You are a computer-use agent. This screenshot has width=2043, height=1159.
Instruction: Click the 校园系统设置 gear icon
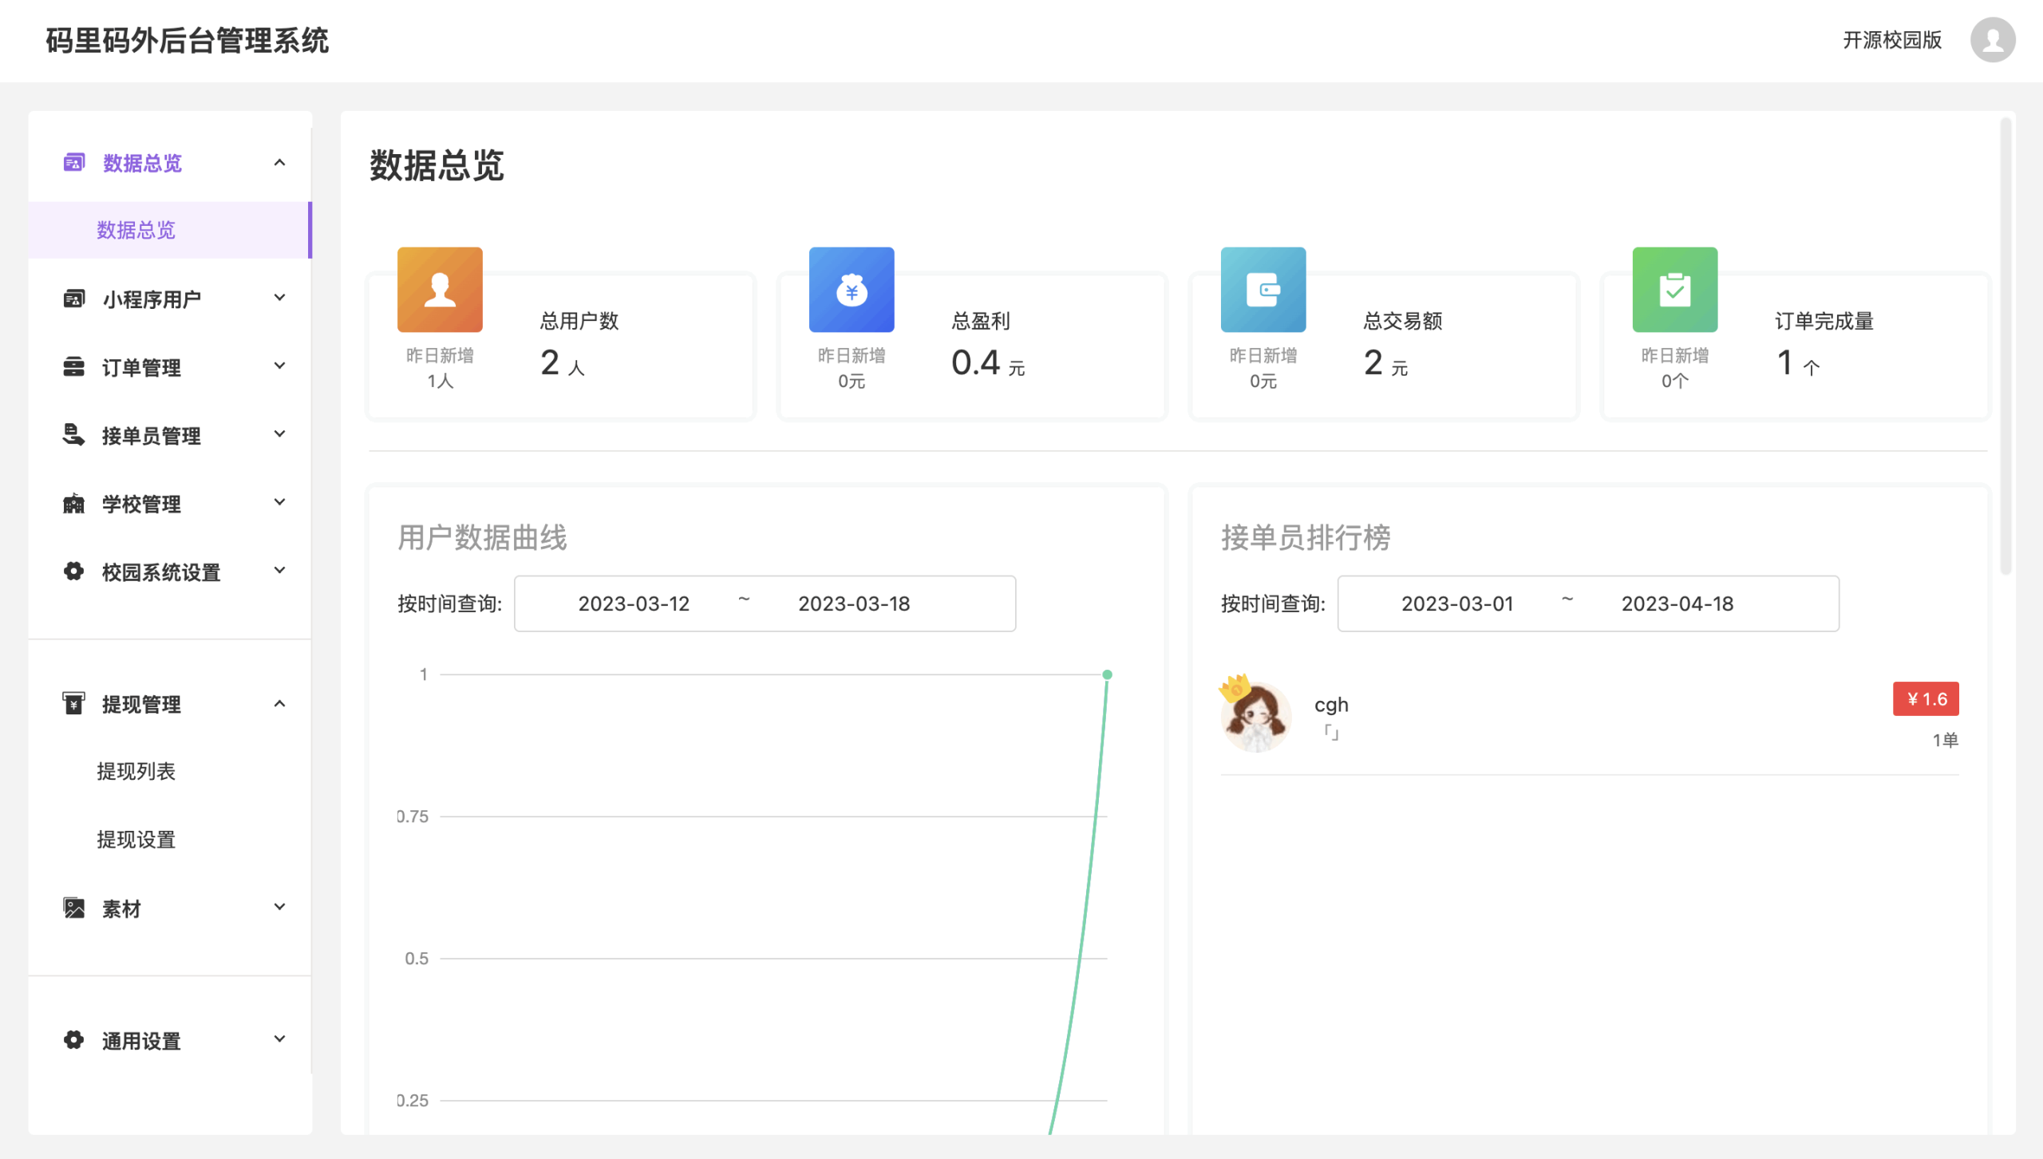tap(73, 572)
